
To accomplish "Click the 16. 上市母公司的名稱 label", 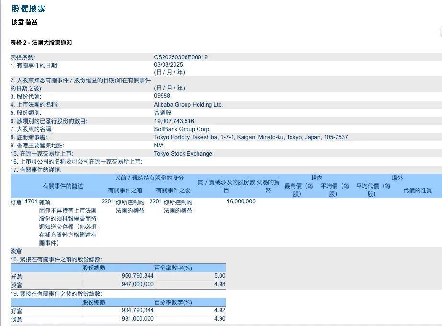I will point(76,162).
